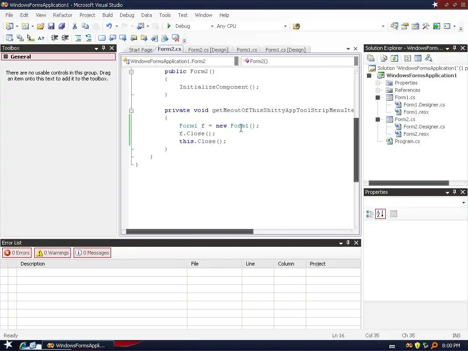Comment out selected lines icon
Viewport: 468px width, 351px height.
pyautogui.click(x=78, y=38)
